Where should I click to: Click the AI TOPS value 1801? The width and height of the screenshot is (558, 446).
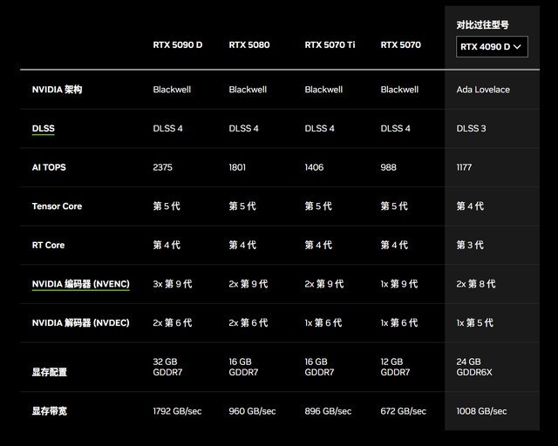237,167
